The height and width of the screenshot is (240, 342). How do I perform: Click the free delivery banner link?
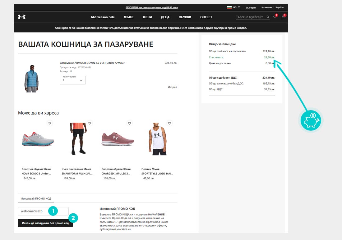coord(152,7)
